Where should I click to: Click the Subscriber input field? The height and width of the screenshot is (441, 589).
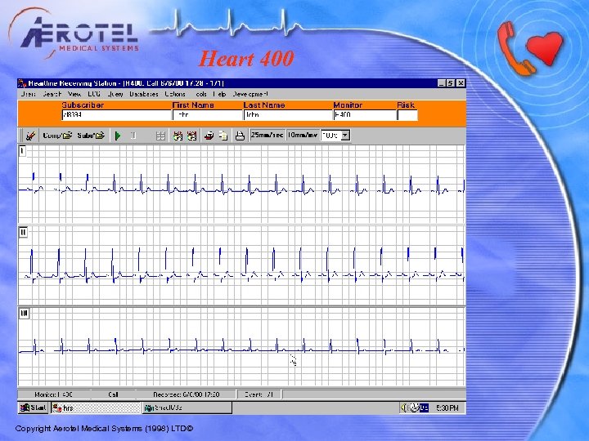(116, 115)
